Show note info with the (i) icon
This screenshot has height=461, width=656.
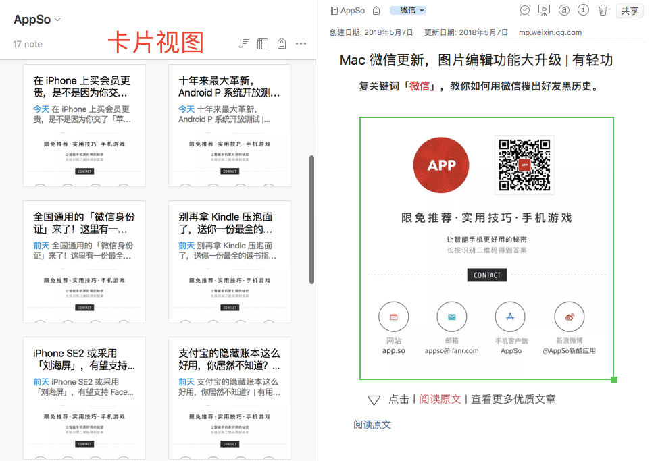point(583,11)
